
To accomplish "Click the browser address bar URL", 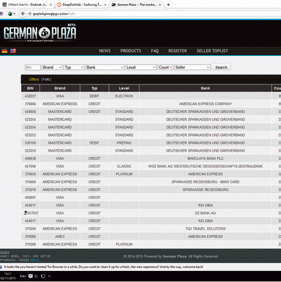I will (54, 14).
